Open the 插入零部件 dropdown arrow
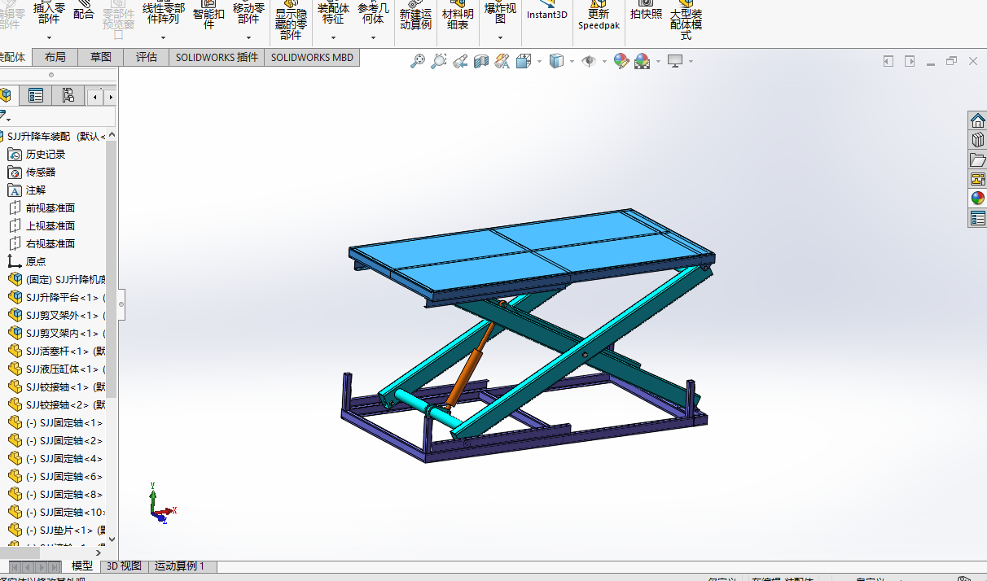Image resolution: width=987 pixels, height=581 pixels. pyautogui.click(x=49, y=37)
